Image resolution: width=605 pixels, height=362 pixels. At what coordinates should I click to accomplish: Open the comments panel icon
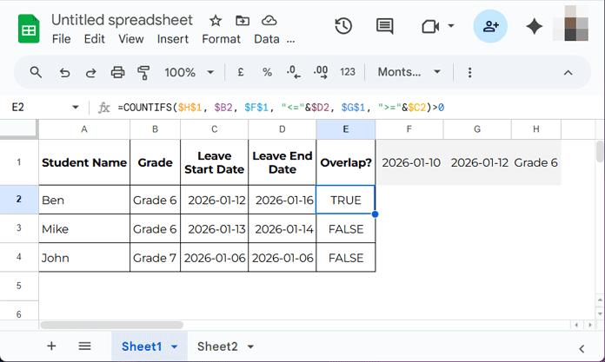point(385,26)
